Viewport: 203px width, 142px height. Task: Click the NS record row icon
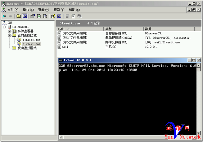point(59,33)
